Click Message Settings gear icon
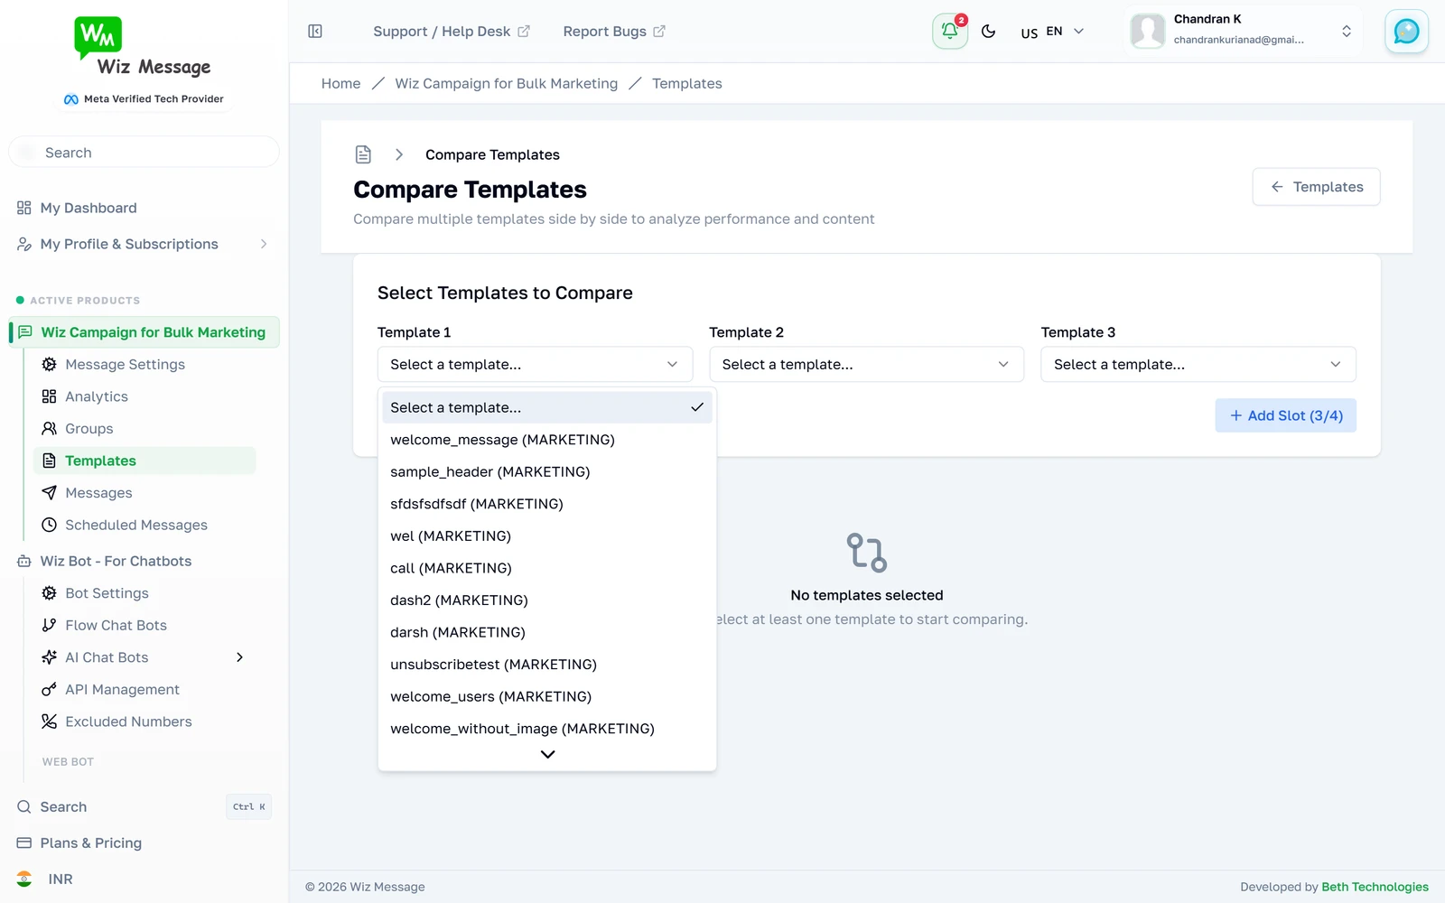Viewport: 1445px width, 903px height. pos(50,364)
